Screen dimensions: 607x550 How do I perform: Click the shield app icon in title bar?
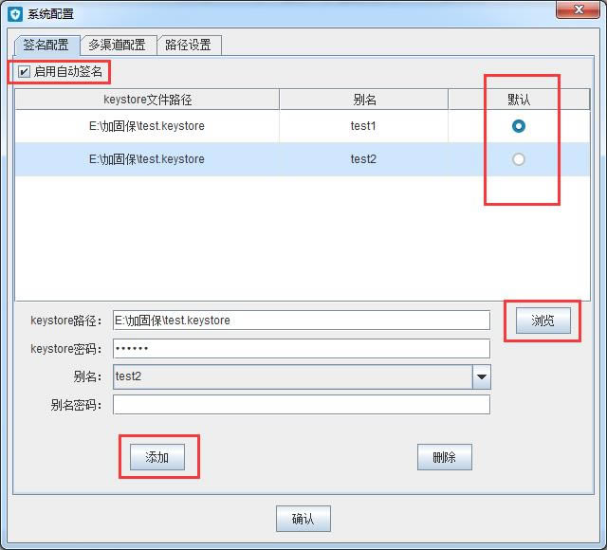(x=15, y=14)
